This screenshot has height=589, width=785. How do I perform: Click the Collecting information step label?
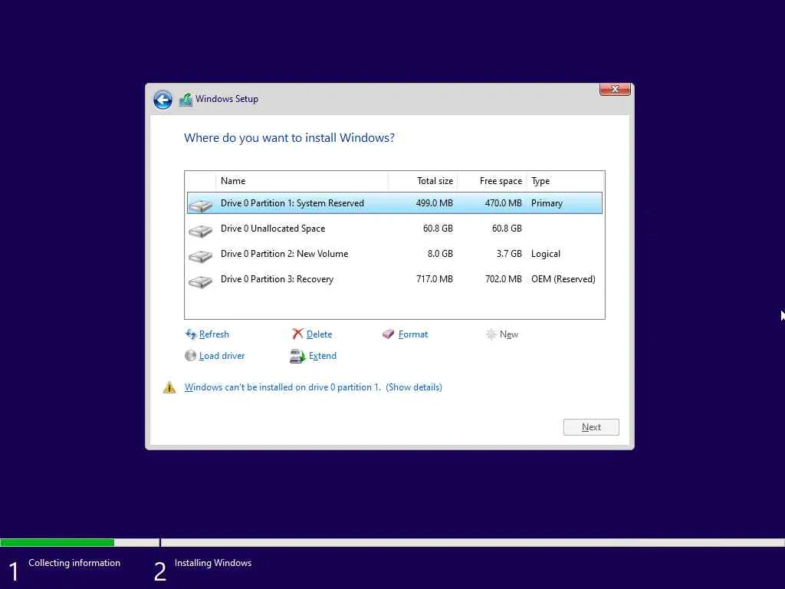point(74,563)
